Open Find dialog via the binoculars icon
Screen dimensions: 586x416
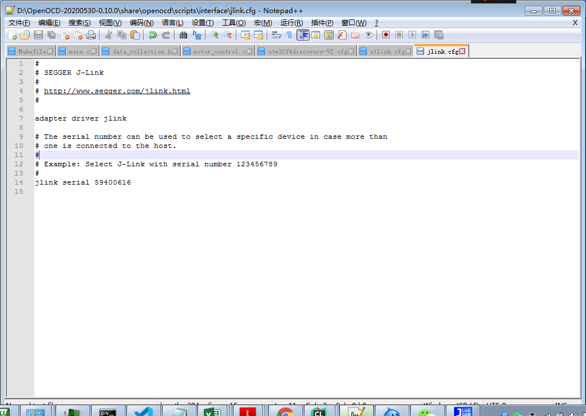coord(183,35)
